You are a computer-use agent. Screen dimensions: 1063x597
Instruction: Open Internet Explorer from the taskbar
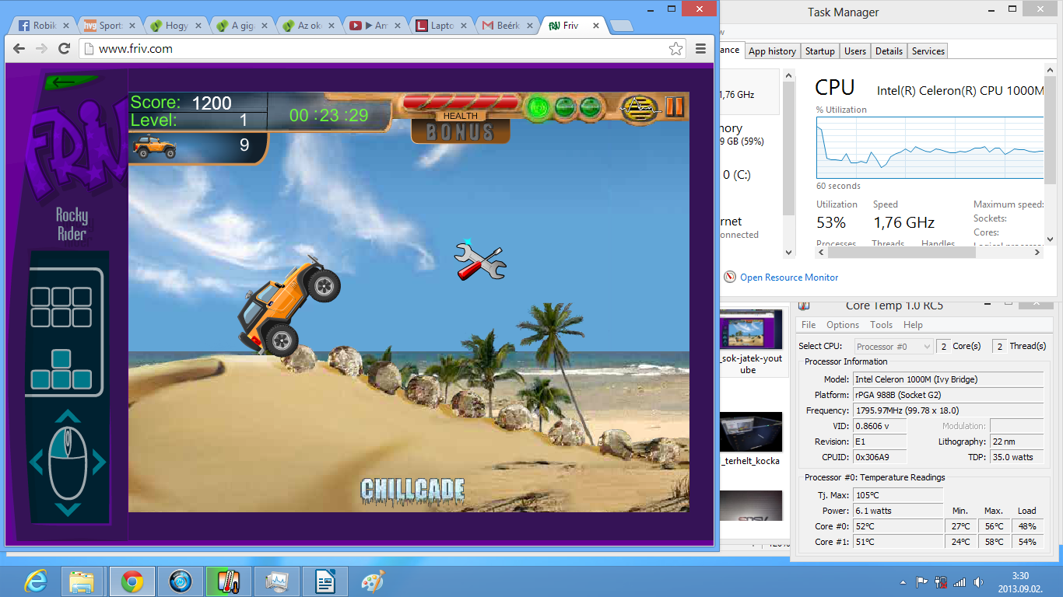point(36,581)
